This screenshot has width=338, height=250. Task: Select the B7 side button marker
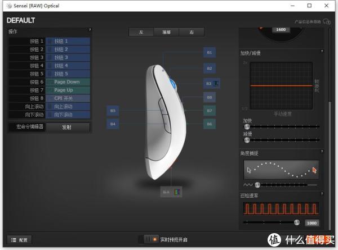click(210, 111)
